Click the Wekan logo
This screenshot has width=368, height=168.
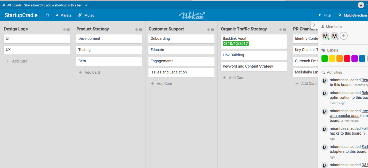point(192,15)
